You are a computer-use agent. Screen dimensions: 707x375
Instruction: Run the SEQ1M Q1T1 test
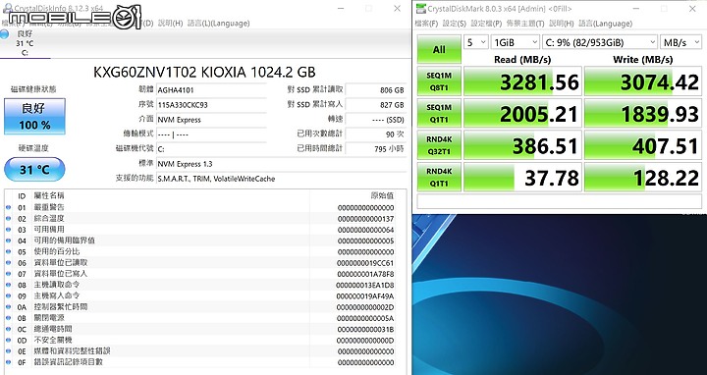[x=439, y=114]
